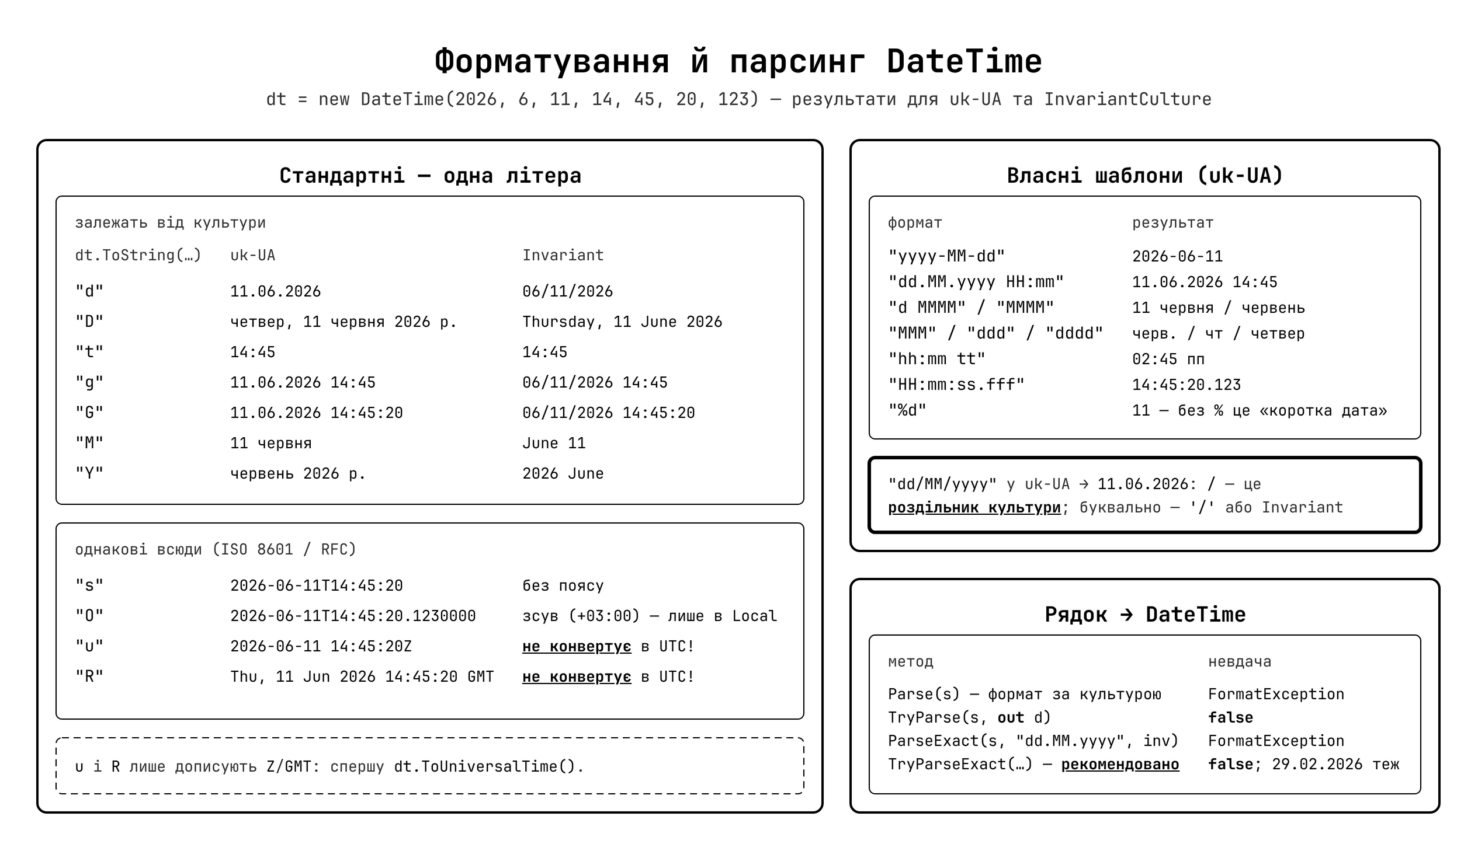Click underlined 'не конвертує' in the "u" row
Viewport: 1478px width, 851px height.
577,647
